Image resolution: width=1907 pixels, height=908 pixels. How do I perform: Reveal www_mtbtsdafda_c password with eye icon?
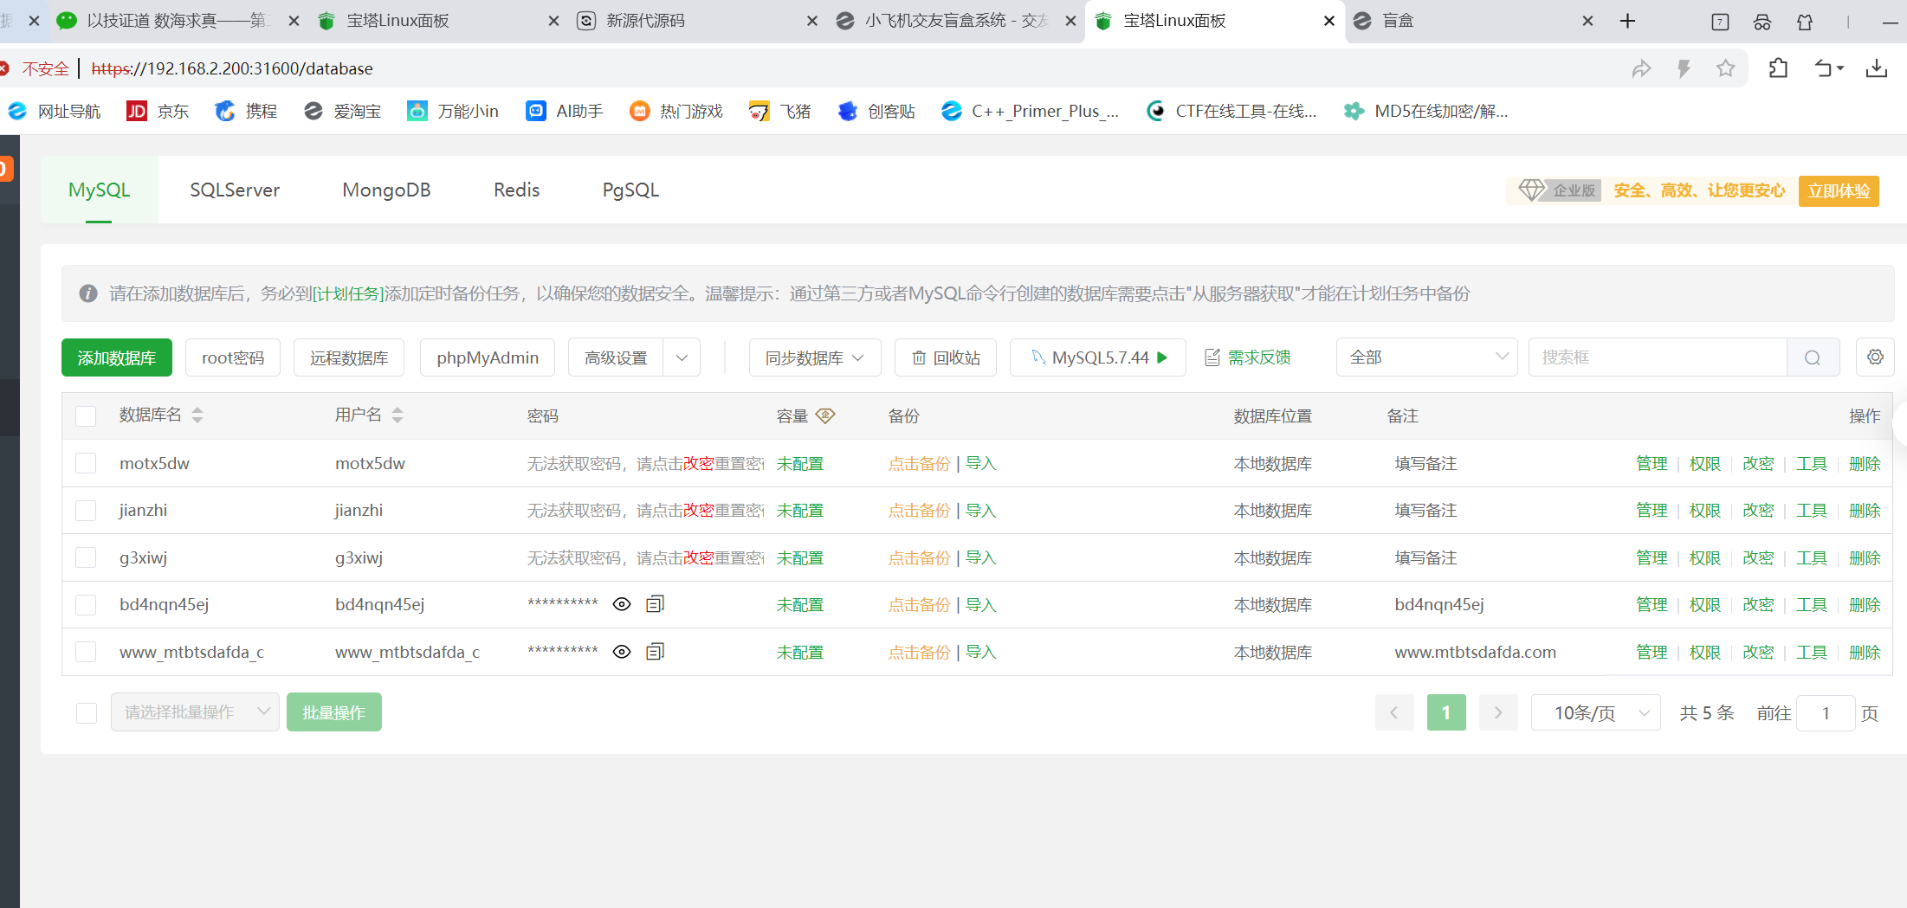(x=622, y=652)
